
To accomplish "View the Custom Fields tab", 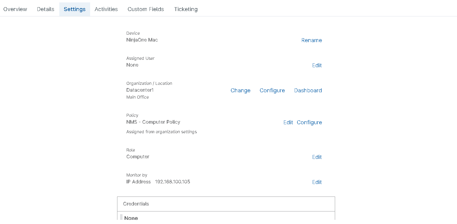I will tap(146, 9).
